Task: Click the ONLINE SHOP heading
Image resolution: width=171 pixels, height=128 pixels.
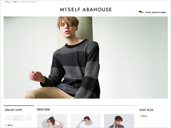Action: pyautogui.click(x=14, y=110)
